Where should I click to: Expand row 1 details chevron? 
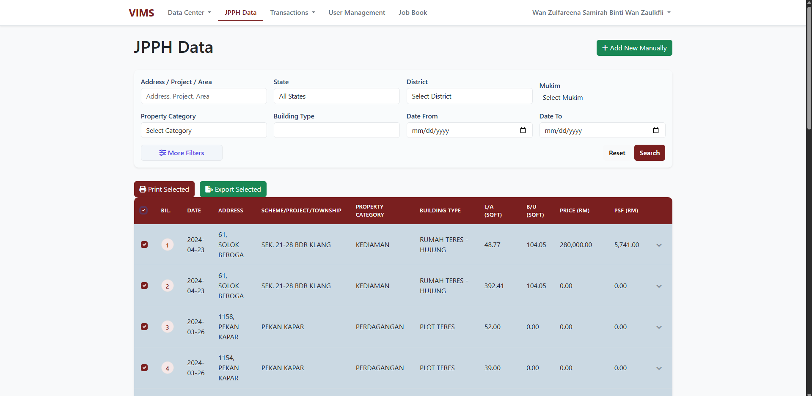[658, 245]
